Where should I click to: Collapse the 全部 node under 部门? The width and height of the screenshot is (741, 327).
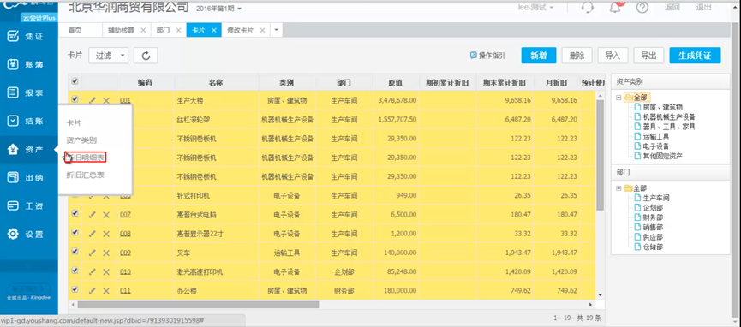pos(619,188)
